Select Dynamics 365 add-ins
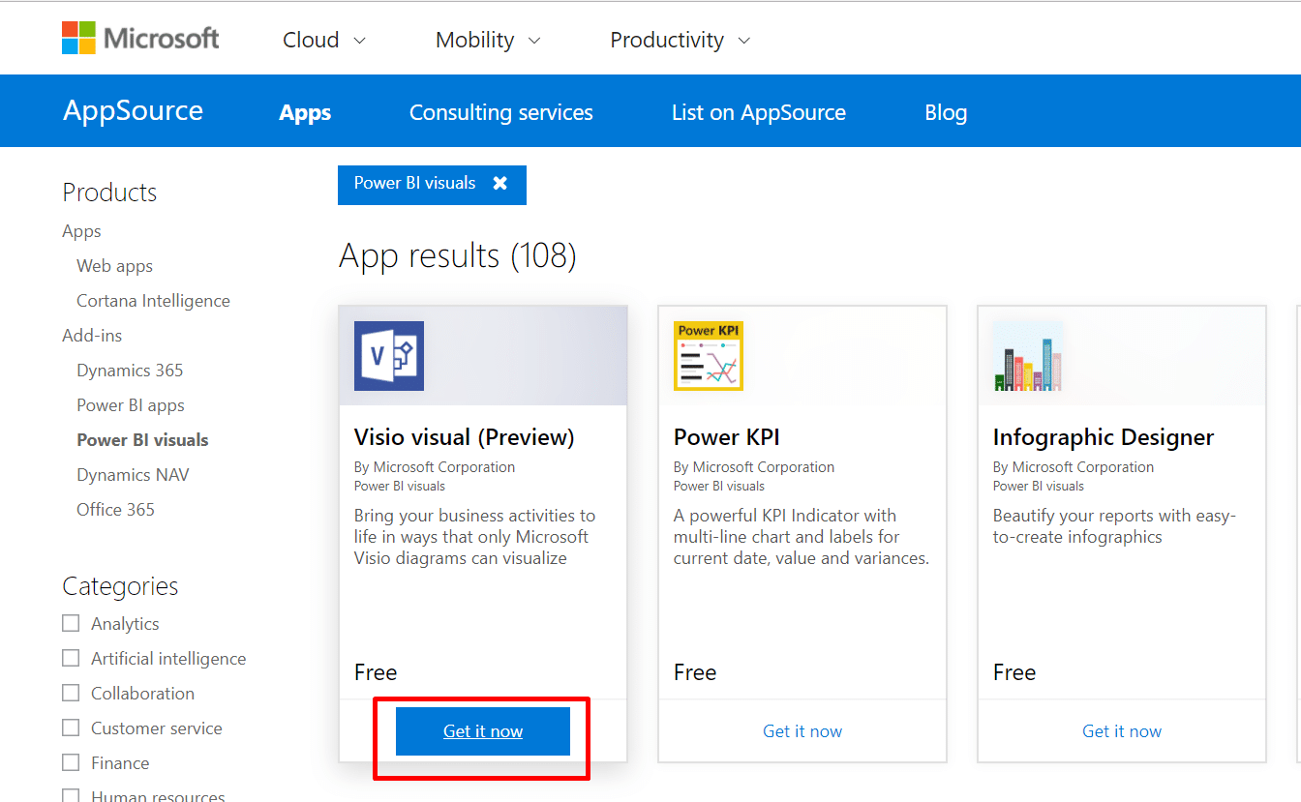The image size is (1301, 802). (x=130, y=371)
